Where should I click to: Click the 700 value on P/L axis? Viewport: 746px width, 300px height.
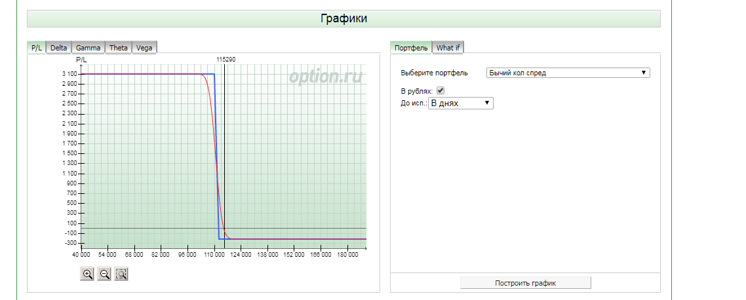[x=72, y=193]
